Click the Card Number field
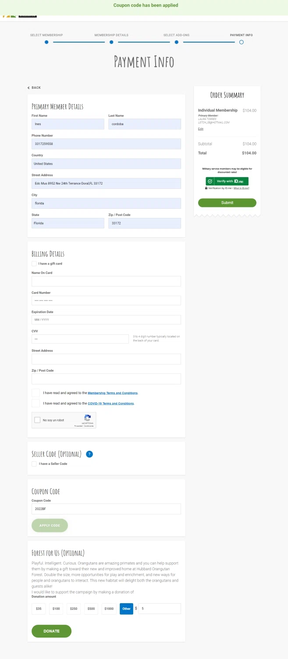 106,301
